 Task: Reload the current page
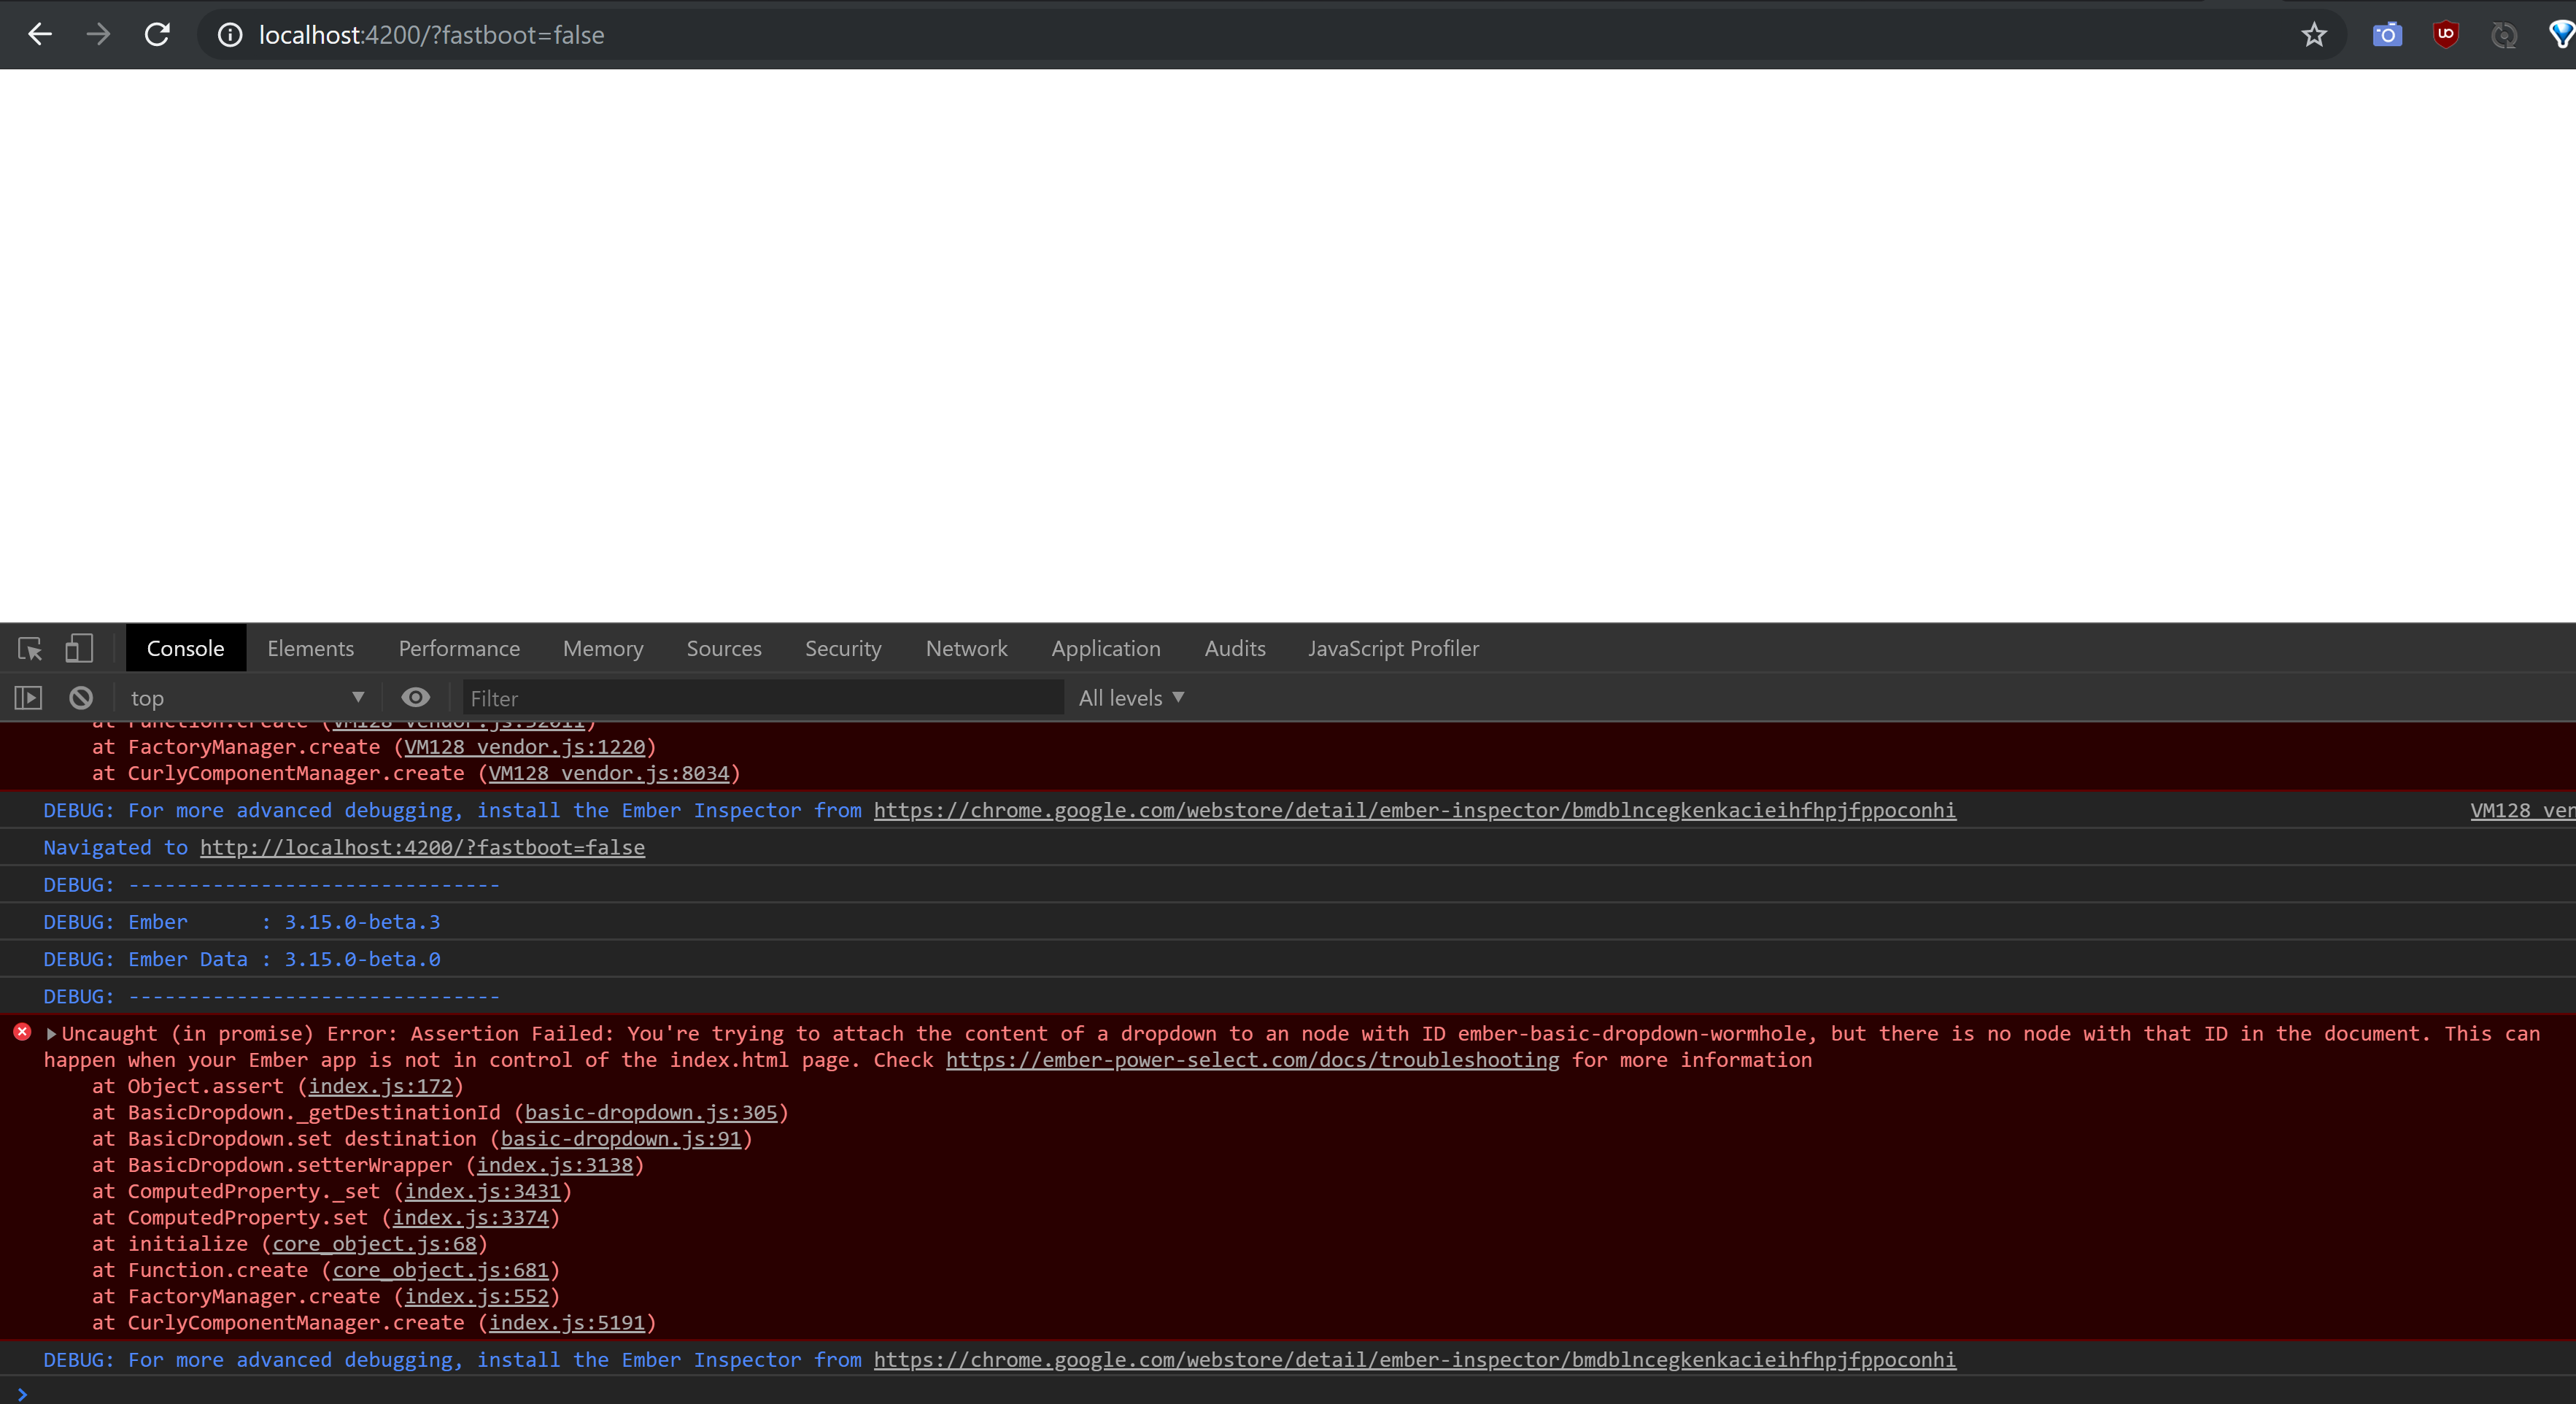coord(157,34)
